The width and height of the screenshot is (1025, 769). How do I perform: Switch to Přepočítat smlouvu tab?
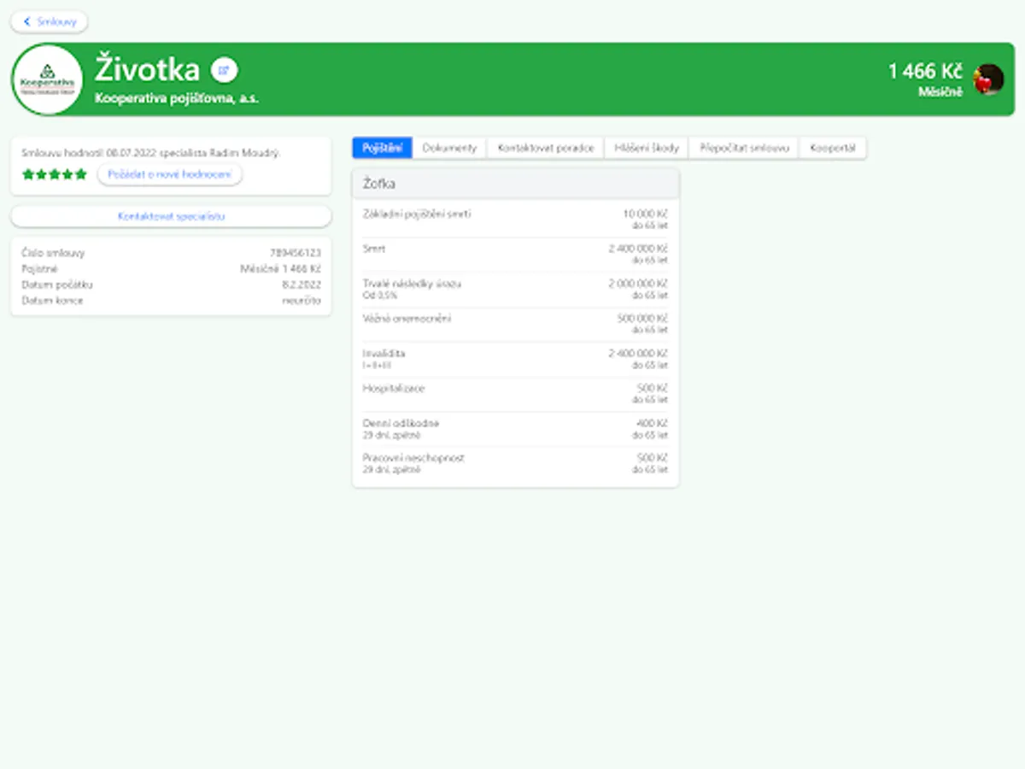(744, 148)
